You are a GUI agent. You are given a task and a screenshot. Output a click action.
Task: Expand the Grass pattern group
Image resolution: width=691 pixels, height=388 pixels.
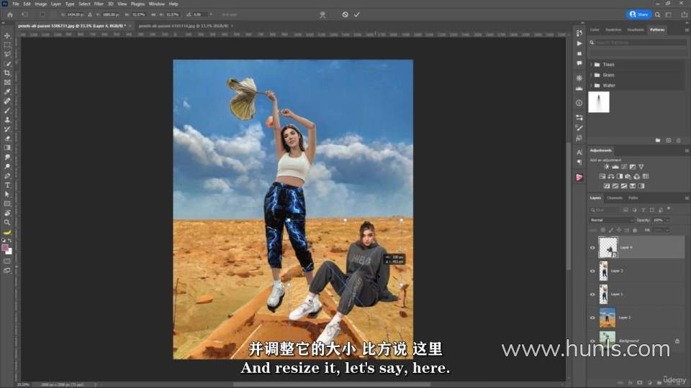click(591, 75)
